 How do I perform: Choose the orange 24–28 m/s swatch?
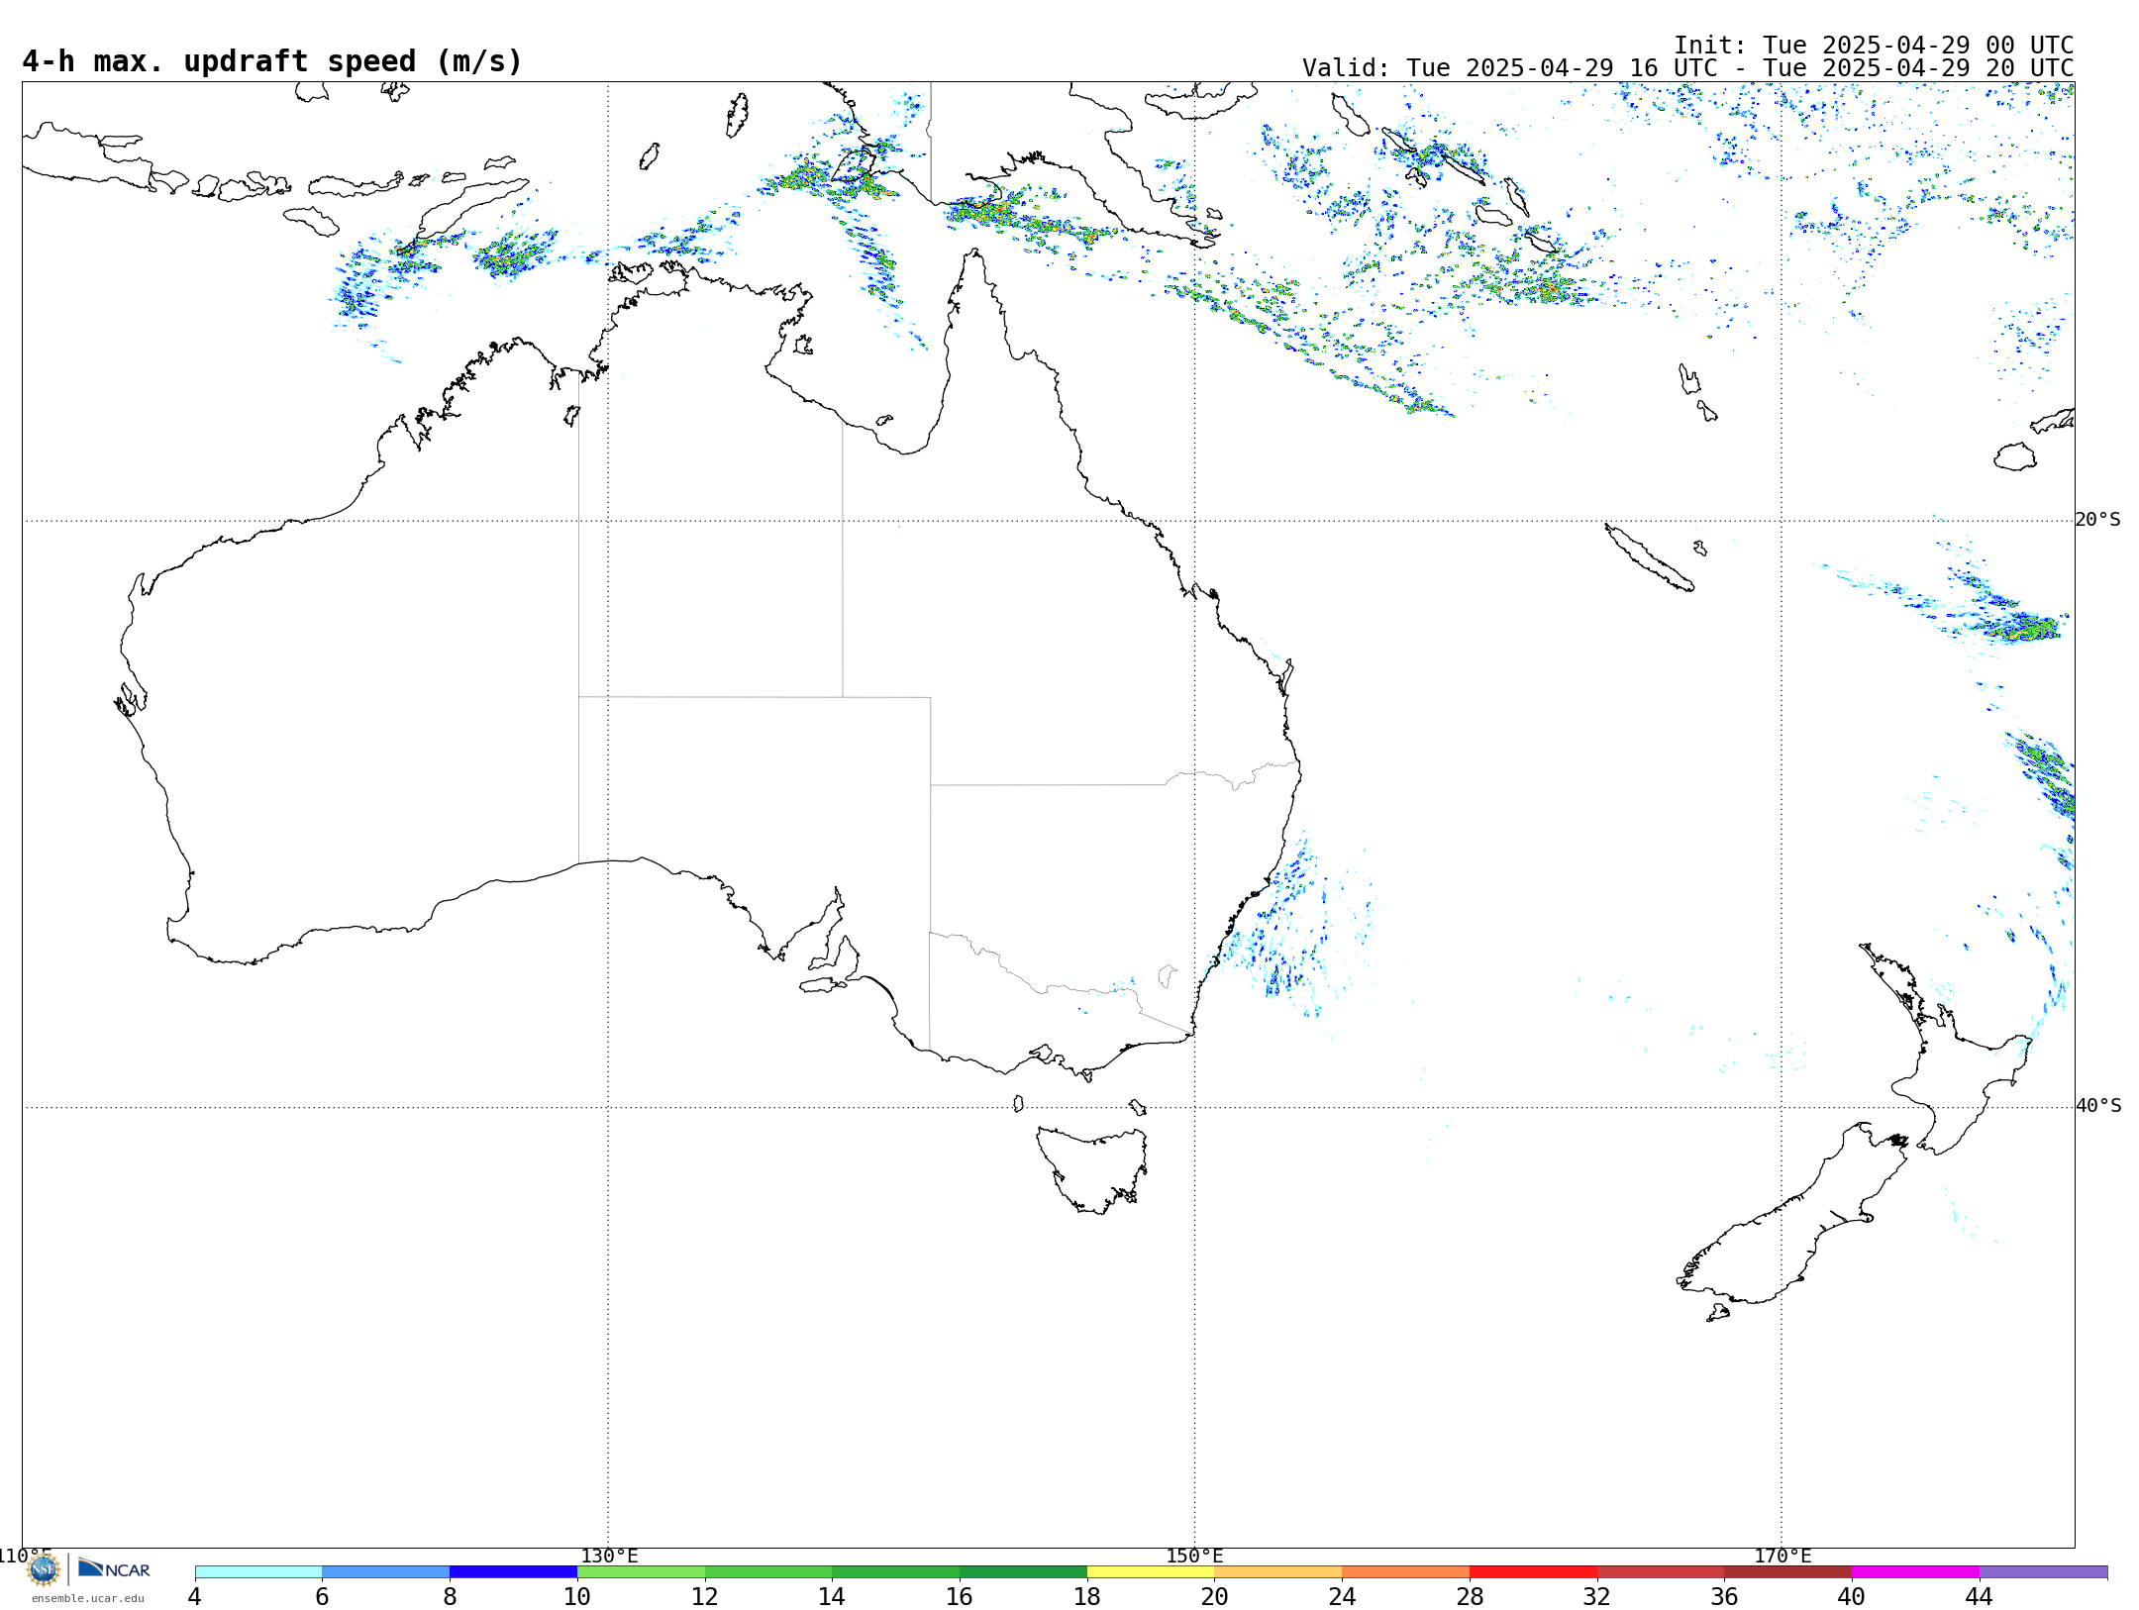pyautogui.click(x=1405, y=1572)
